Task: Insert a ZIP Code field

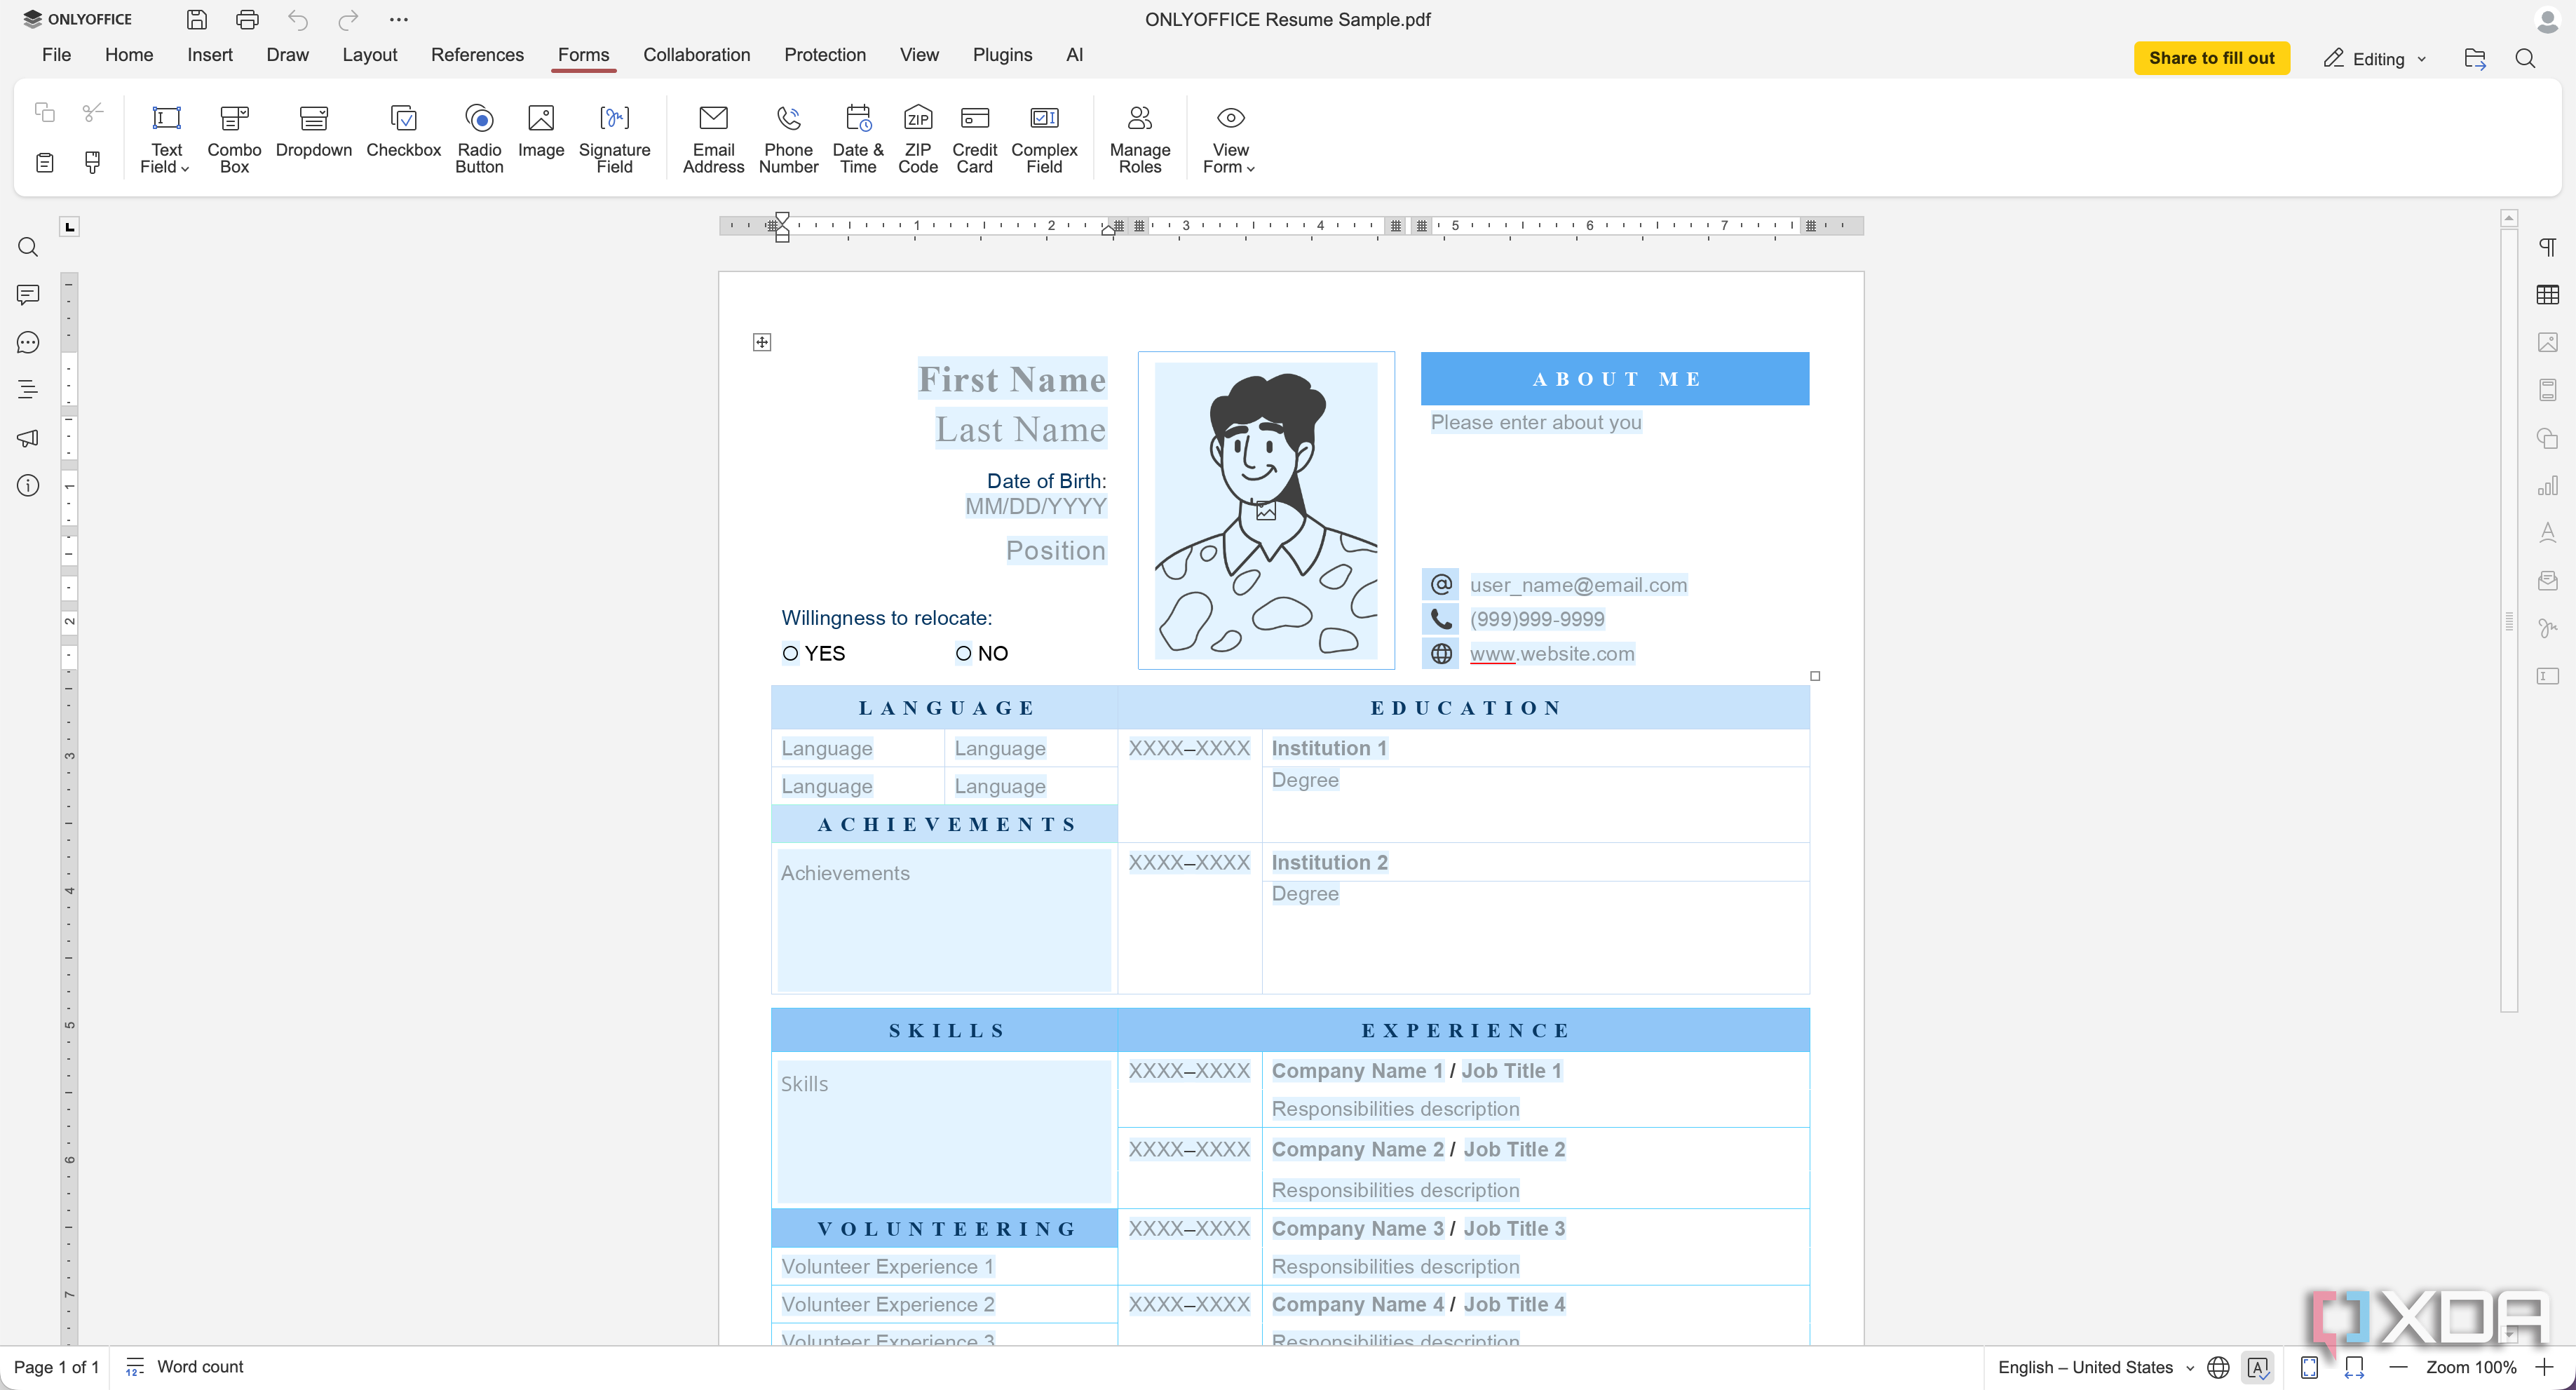Action: click(x=917, y=139)
